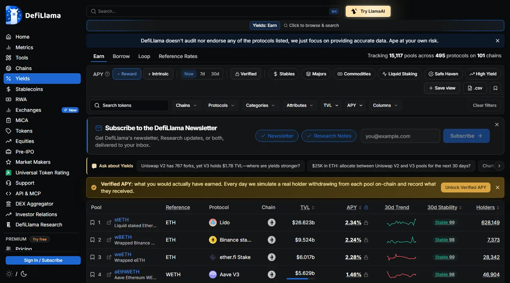Image resolution: width=510 pixels, height=283 pixels.
Task: Open the Protocols filter dropdown
Action: (x=221, y=105)
